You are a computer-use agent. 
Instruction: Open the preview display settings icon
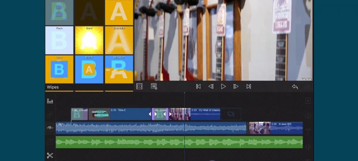154,86
